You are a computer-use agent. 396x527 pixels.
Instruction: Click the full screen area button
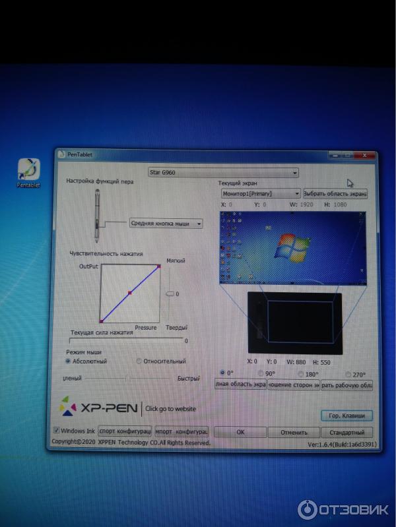click(240, 384)
